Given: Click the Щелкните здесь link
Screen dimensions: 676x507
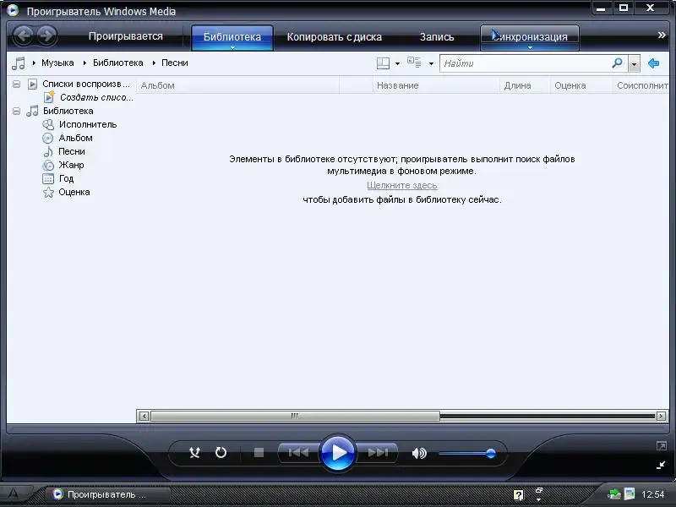Looking at the screenshot, I should point(402,185).
